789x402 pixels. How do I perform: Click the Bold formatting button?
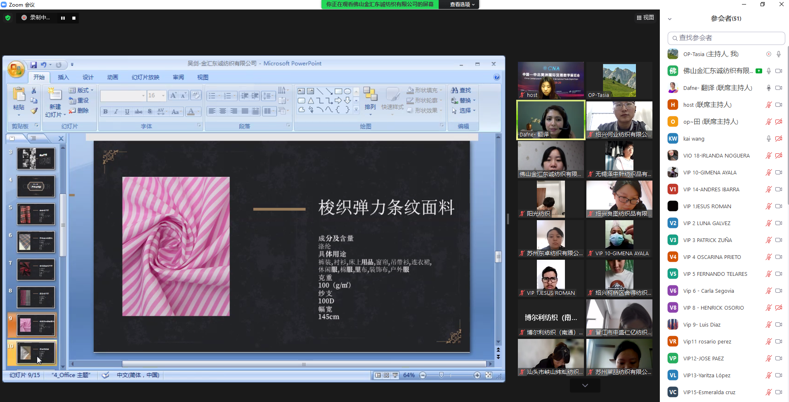(x=106, y=111)
